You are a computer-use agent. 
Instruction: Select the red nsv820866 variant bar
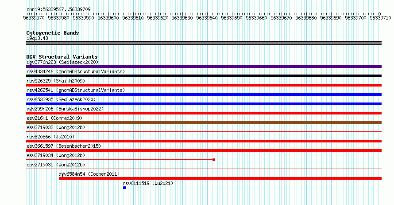click(204, 141)
